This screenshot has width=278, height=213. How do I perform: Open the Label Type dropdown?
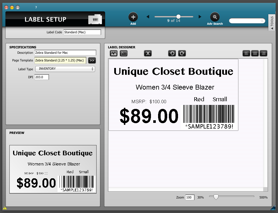pos(65,69)
